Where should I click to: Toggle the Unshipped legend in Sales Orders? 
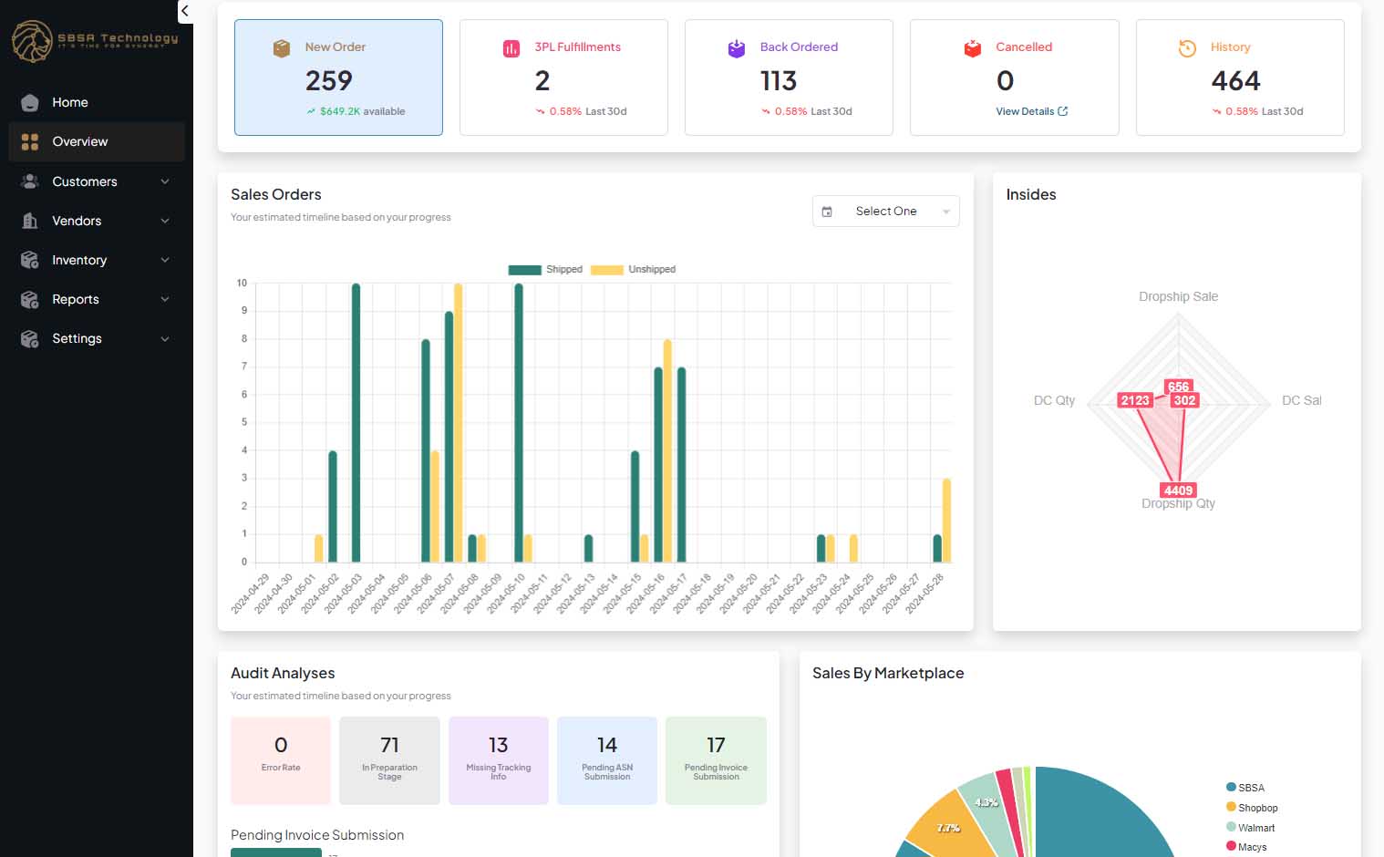(x=634, y=270)
